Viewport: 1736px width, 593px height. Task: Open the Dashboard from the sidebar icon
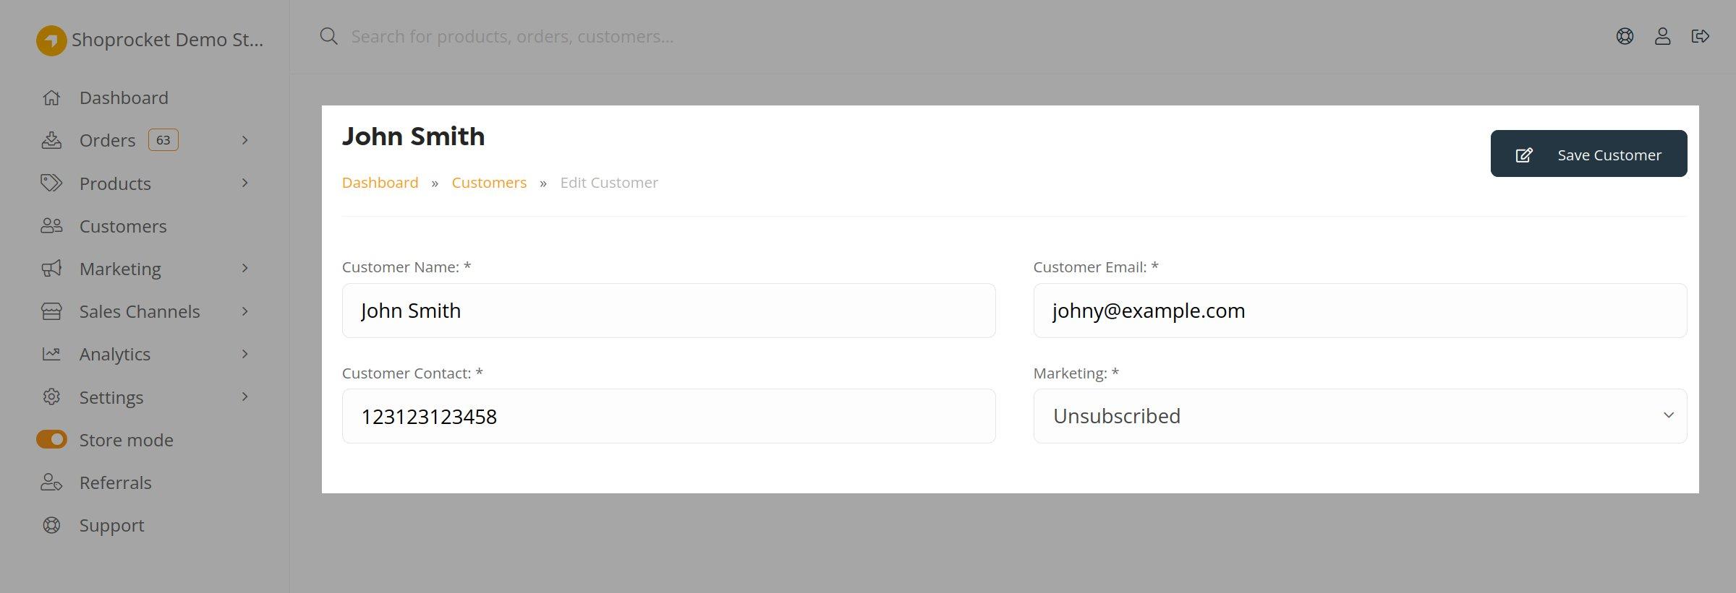point(51,97)
